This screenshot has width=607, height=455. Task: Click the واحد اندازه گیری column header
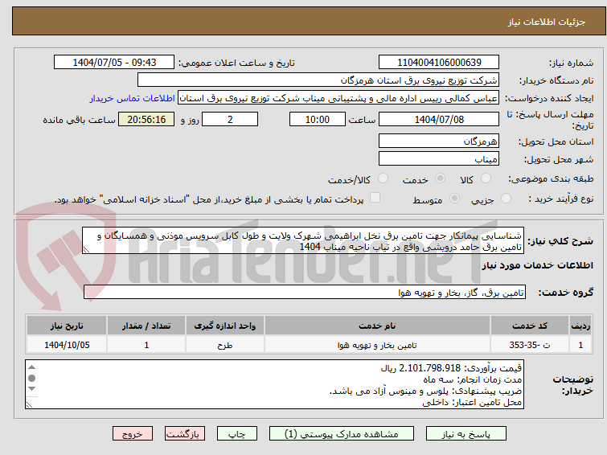[x=225, y=326]
